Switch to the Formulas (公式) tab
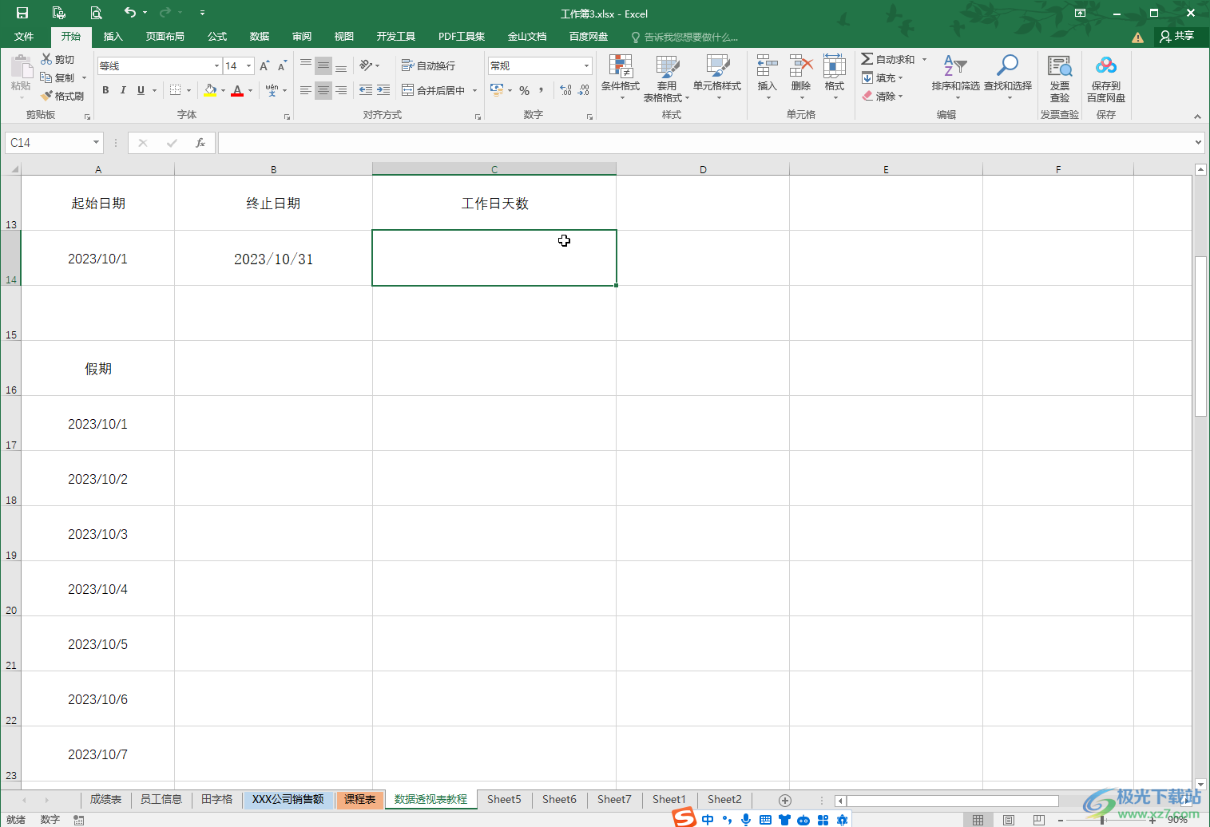 coord(217,37)
